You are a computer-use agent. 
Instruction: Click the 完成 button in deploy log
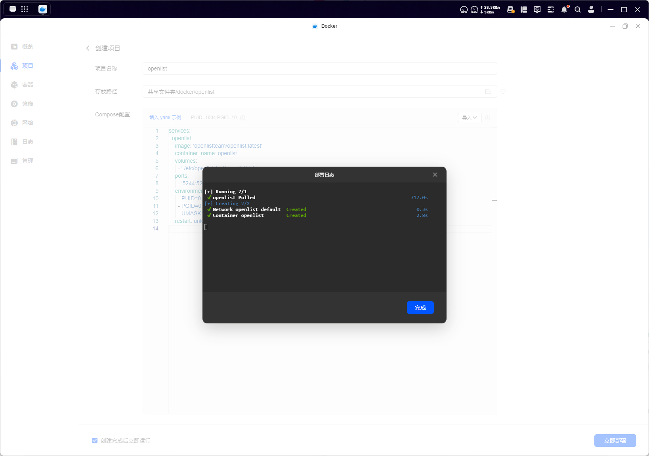click(420, 308)
